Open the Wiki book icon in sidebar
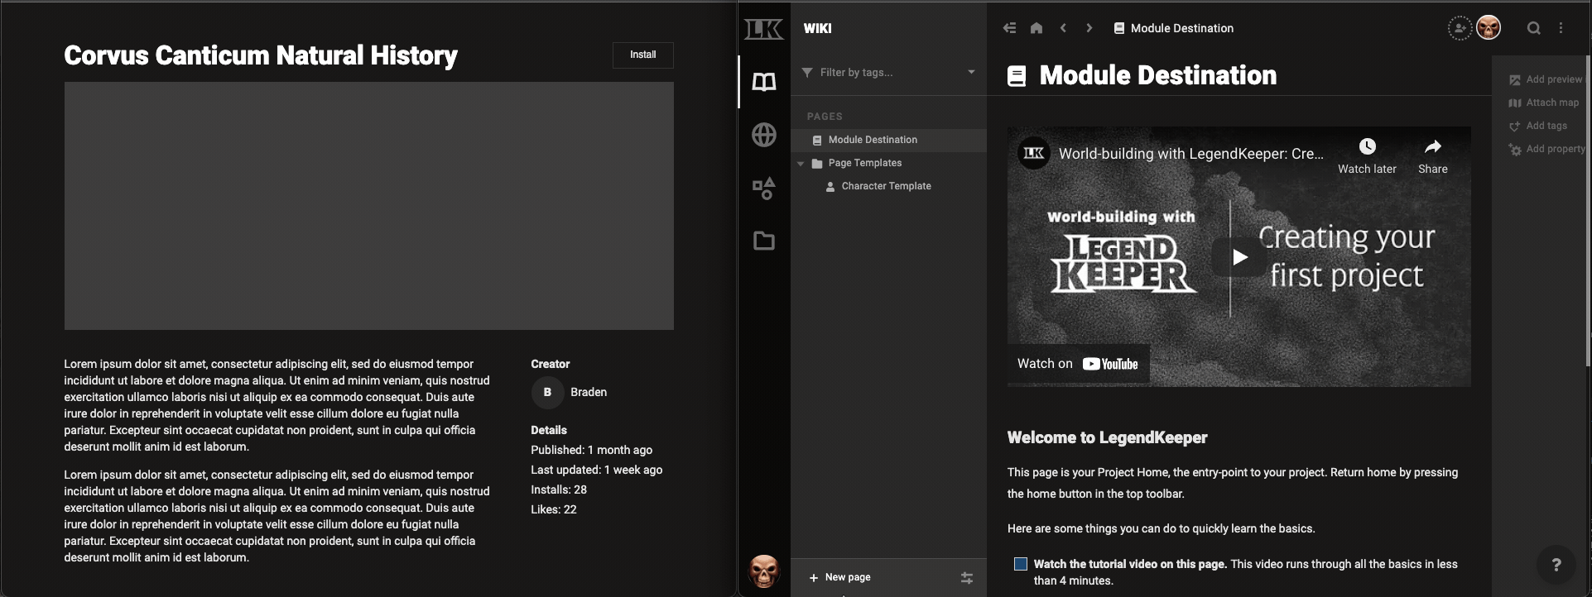1592x597 pixels. click(763, 82)
